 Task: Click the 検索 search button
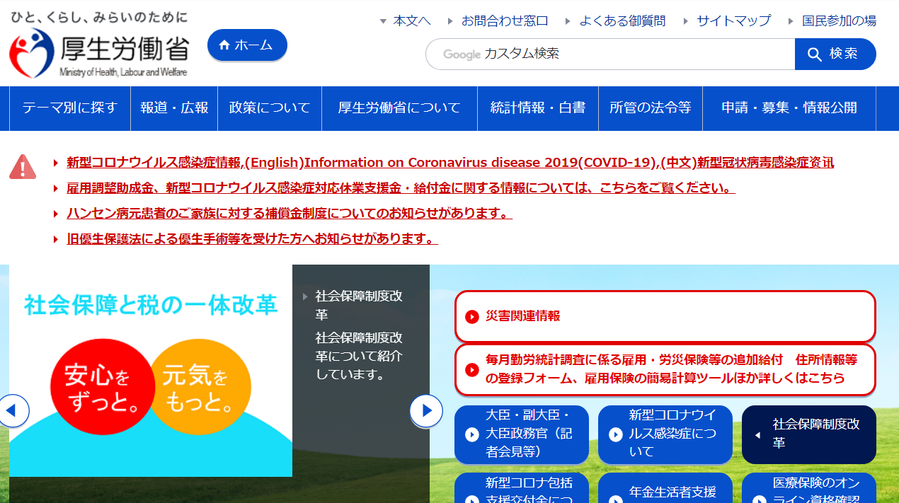pyautogui.click(x=835, y=54)
